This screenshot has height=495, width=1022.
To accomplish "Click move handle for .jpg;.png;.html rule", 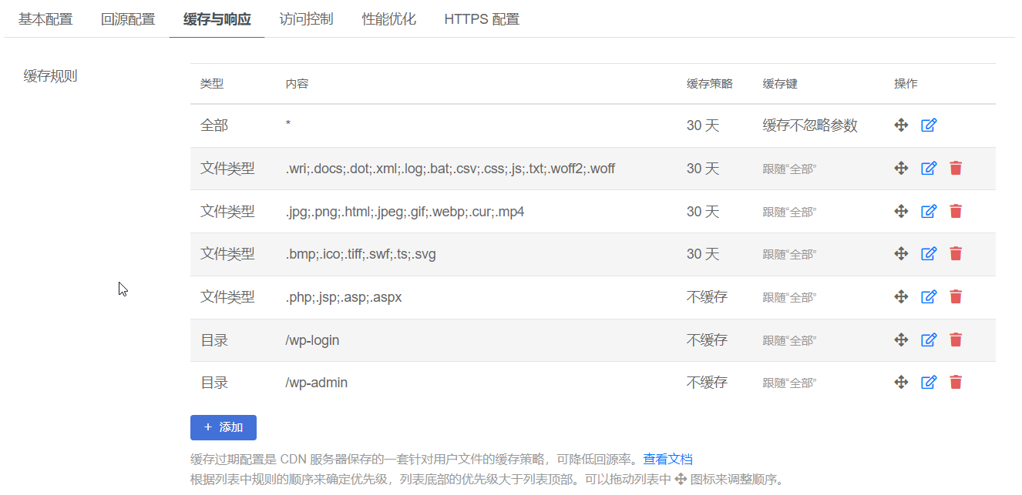I will (x=901, y=211).
